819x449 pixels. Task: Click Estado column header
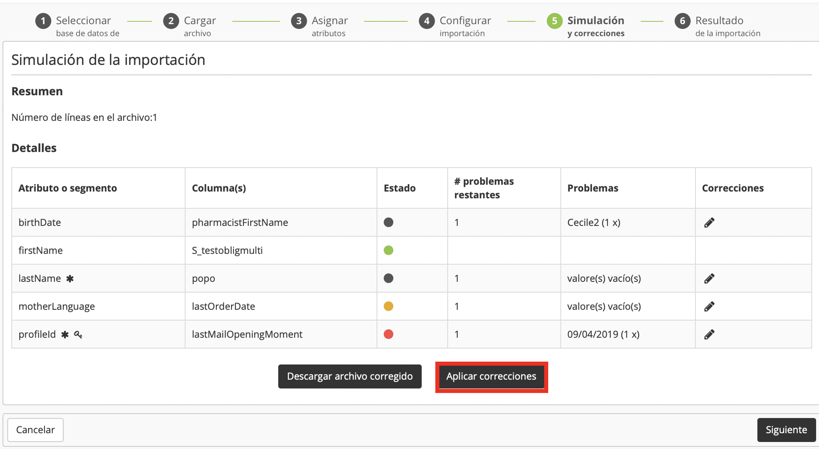(x=400, y=188)
